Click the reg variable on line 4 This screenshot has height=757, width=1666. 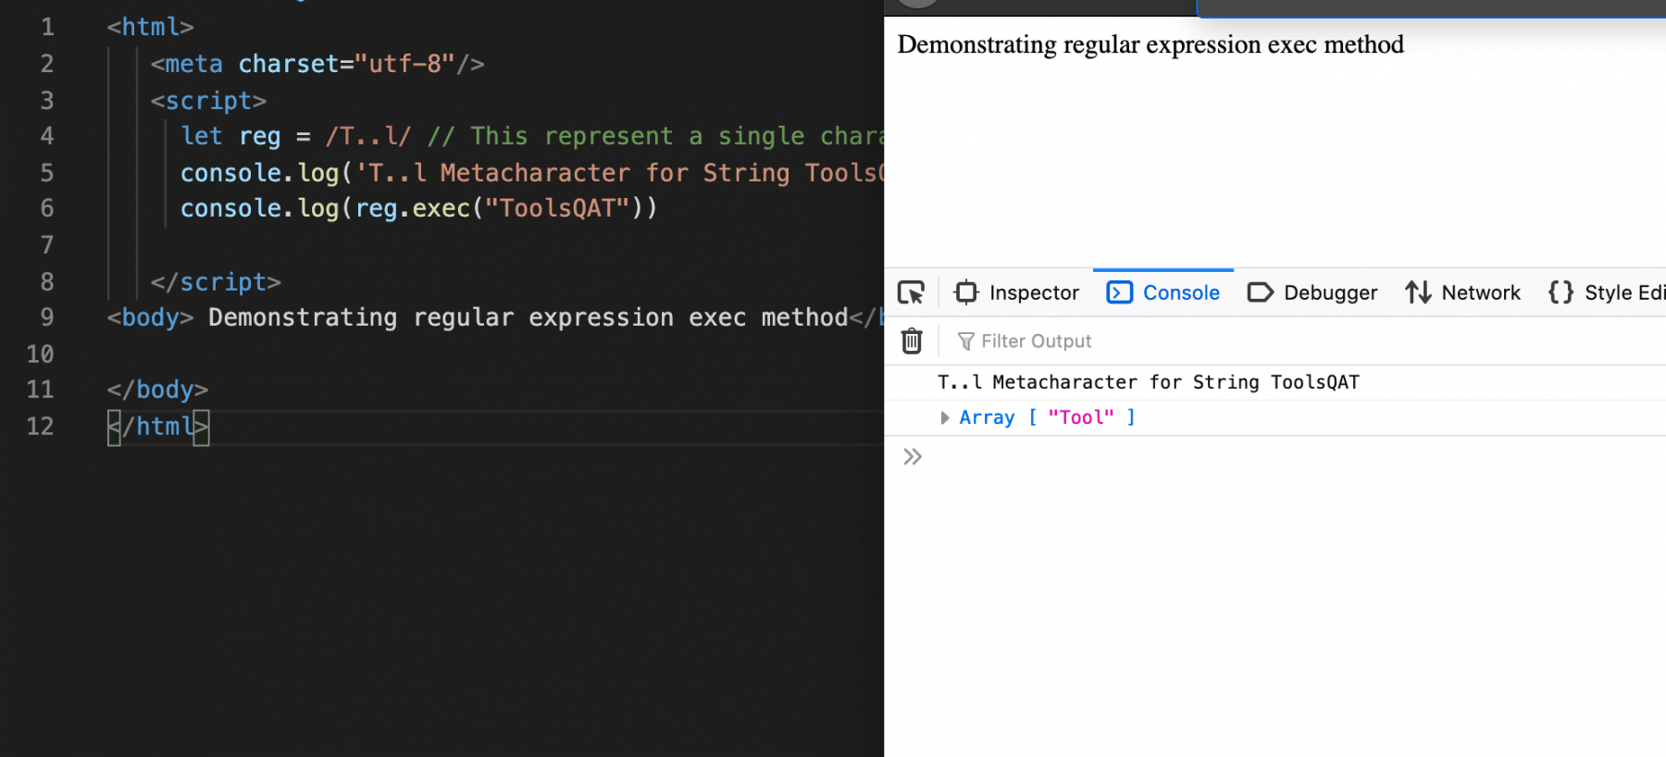click(x=259, y=137)
